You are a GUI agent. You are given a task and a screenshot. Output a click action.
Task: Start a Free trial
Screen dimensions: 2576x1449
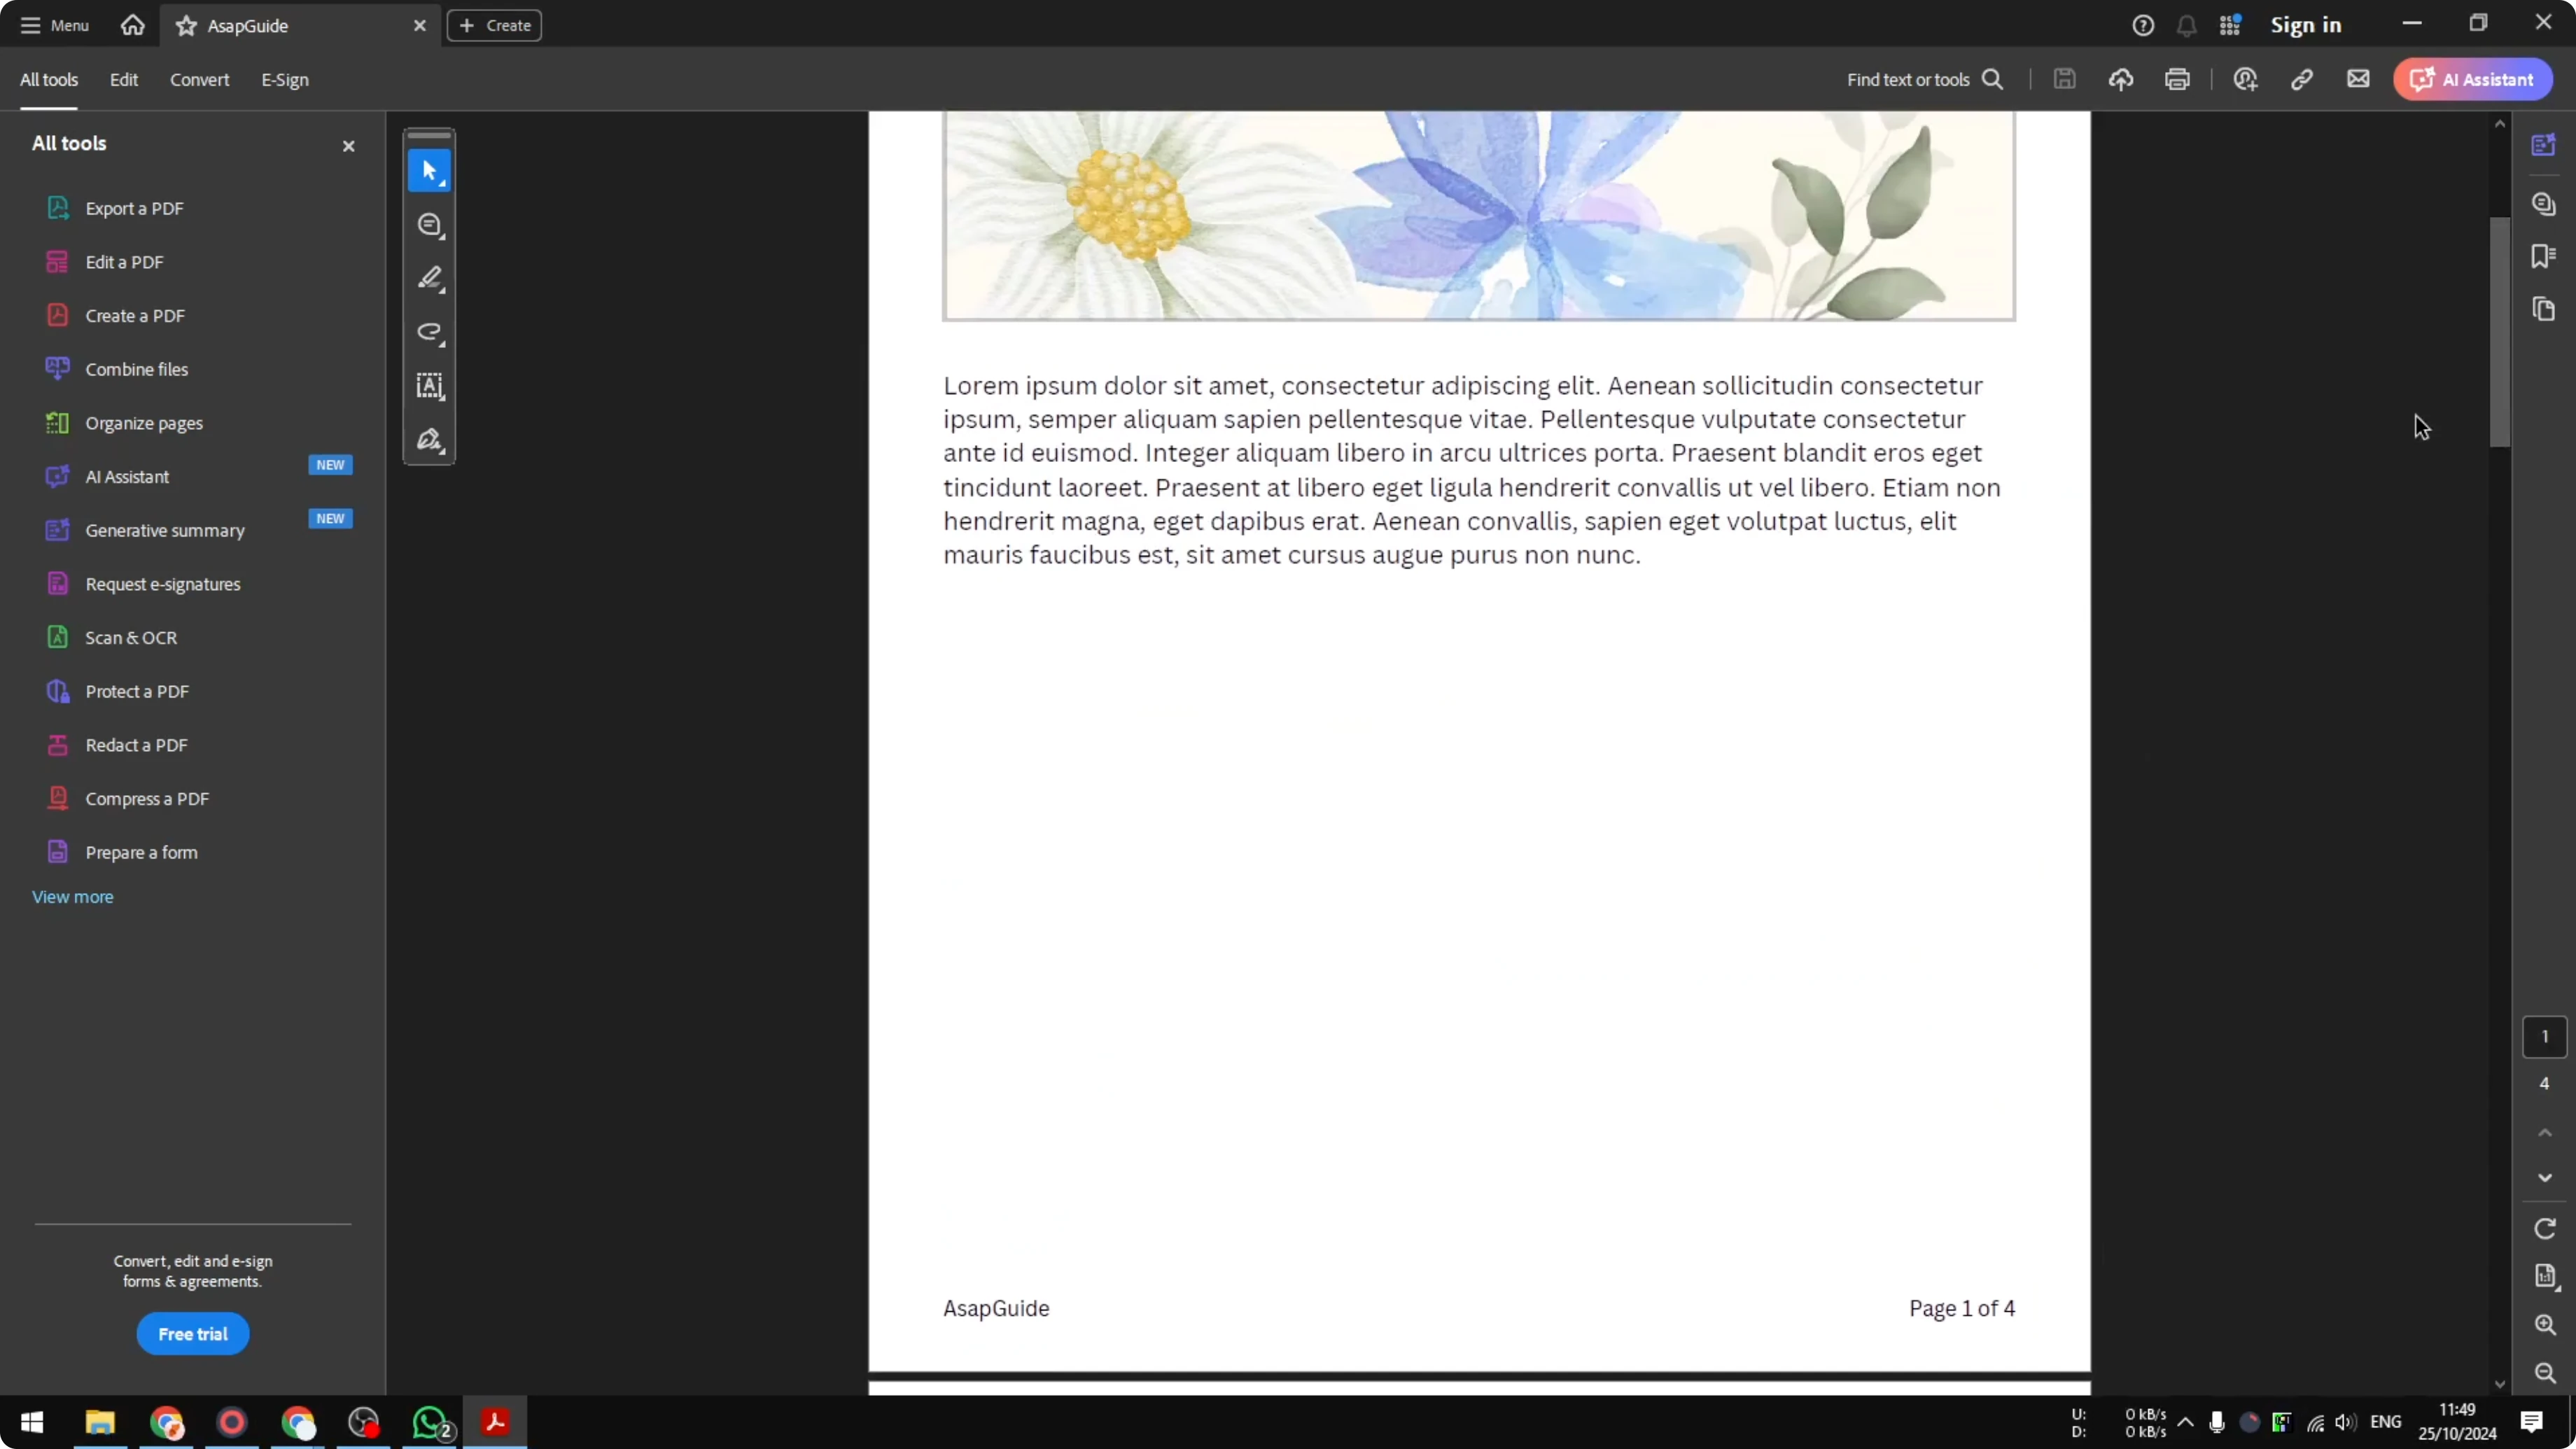coord(192,1333)
